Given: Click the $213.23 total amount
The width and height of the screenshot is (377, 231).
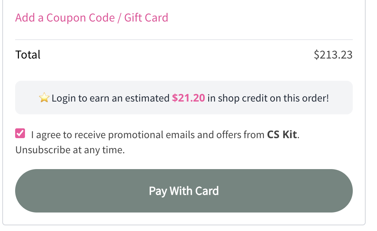Looking at the screenshot, I should (333, 55).
